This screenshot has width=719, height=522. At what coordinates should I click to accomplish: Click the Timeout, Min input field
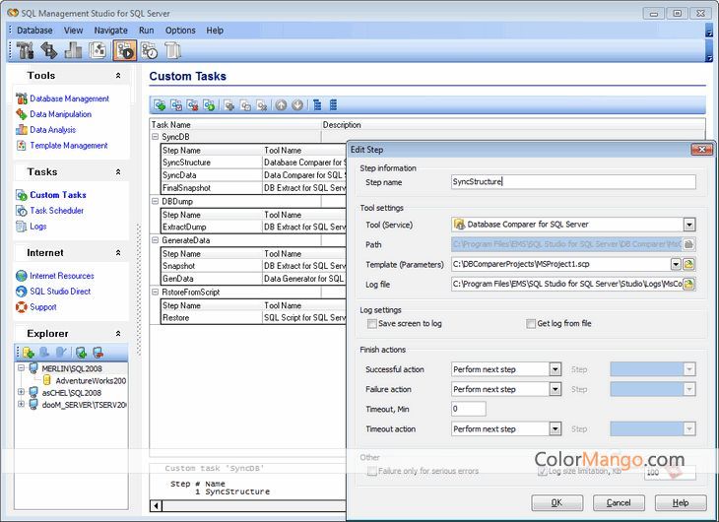(x=469, y=409)
